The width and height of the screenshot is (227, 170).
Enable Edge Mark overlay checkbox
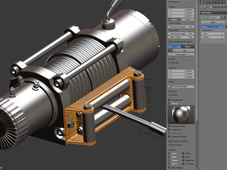(183, 160)
